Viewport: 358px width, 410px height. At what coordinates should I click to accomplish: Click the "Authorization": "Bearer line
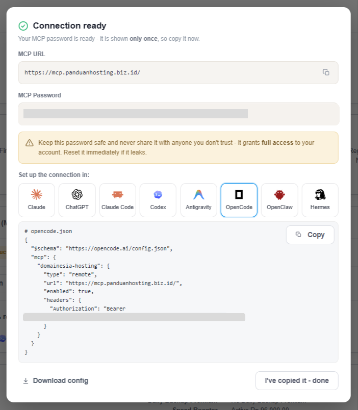tap(88, 309)
